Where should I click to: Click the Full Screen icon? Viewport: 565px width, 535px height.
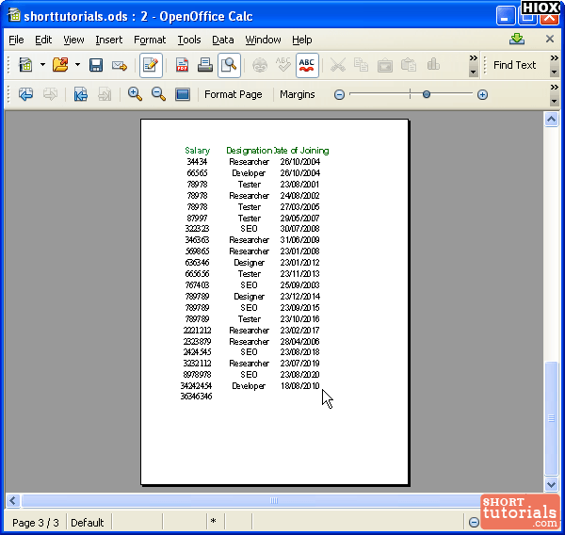[183, 94]
